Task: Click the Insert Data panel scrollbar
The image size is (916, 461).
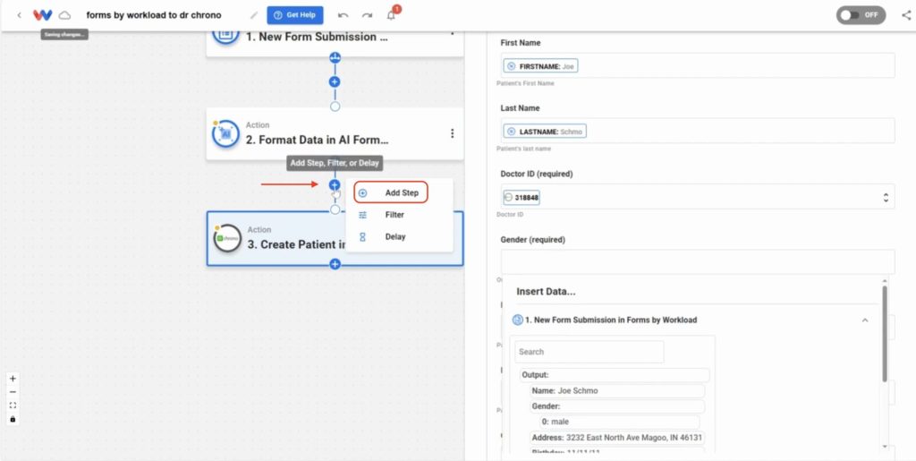Action: pyautogui.click(x=885, y=333)
